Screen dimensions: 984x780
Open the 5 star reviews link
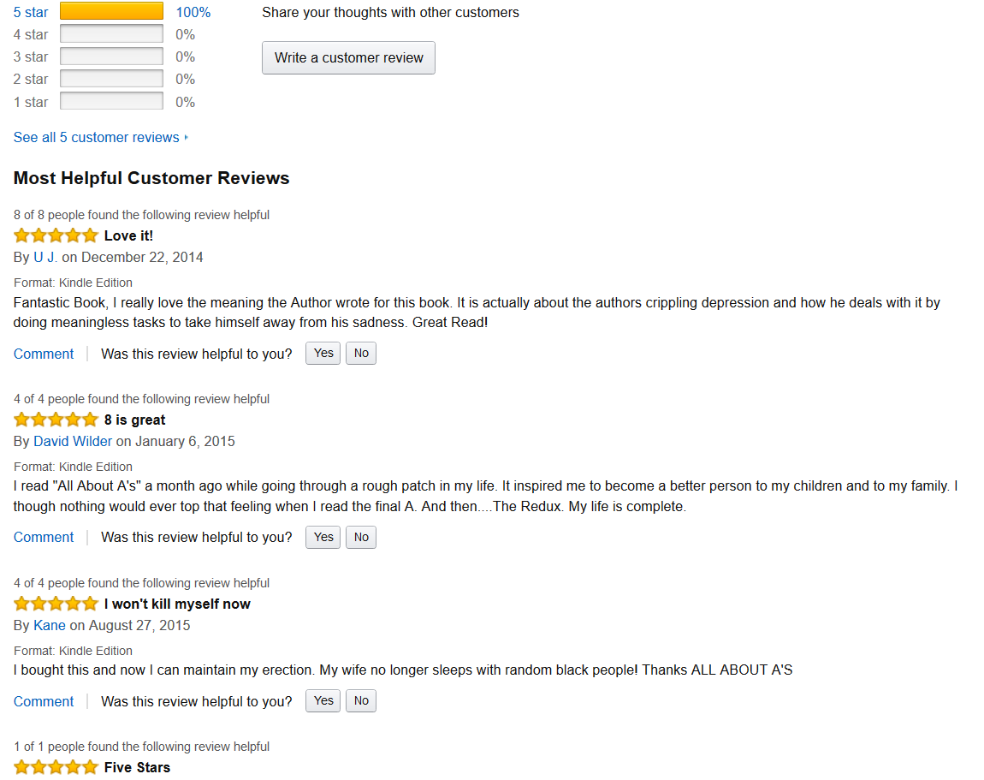(31, 12)
